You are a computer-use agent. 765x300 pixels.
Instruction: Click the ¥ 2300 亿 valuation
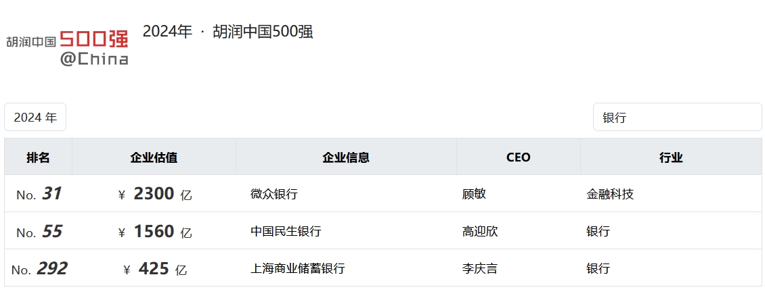tap(155, 195)
